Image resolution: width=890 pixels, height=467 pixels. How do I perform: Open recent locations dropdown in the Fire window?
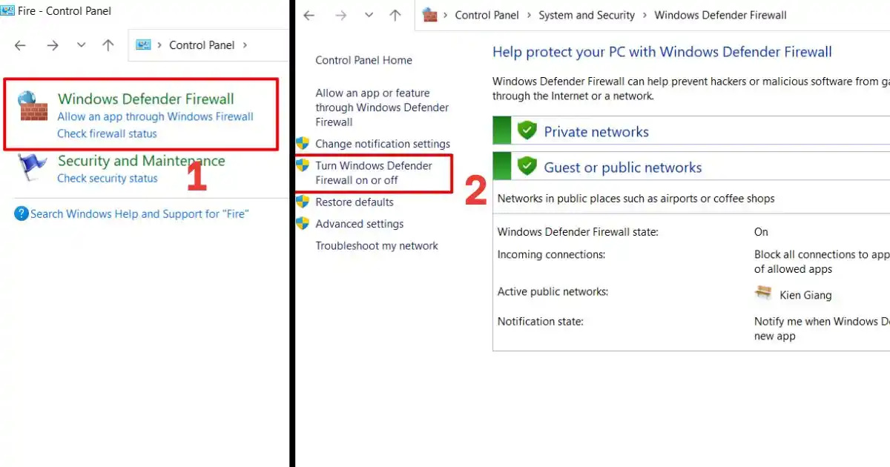pos(81,45)
